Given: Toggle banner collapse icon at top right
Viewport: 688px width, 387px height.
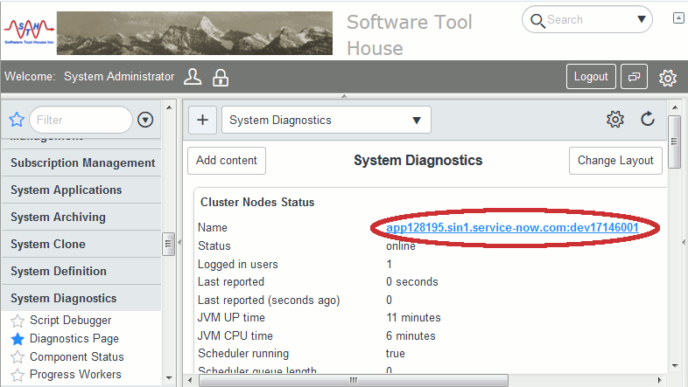Looking at the screenshot, I should click(x=678, y=18).
